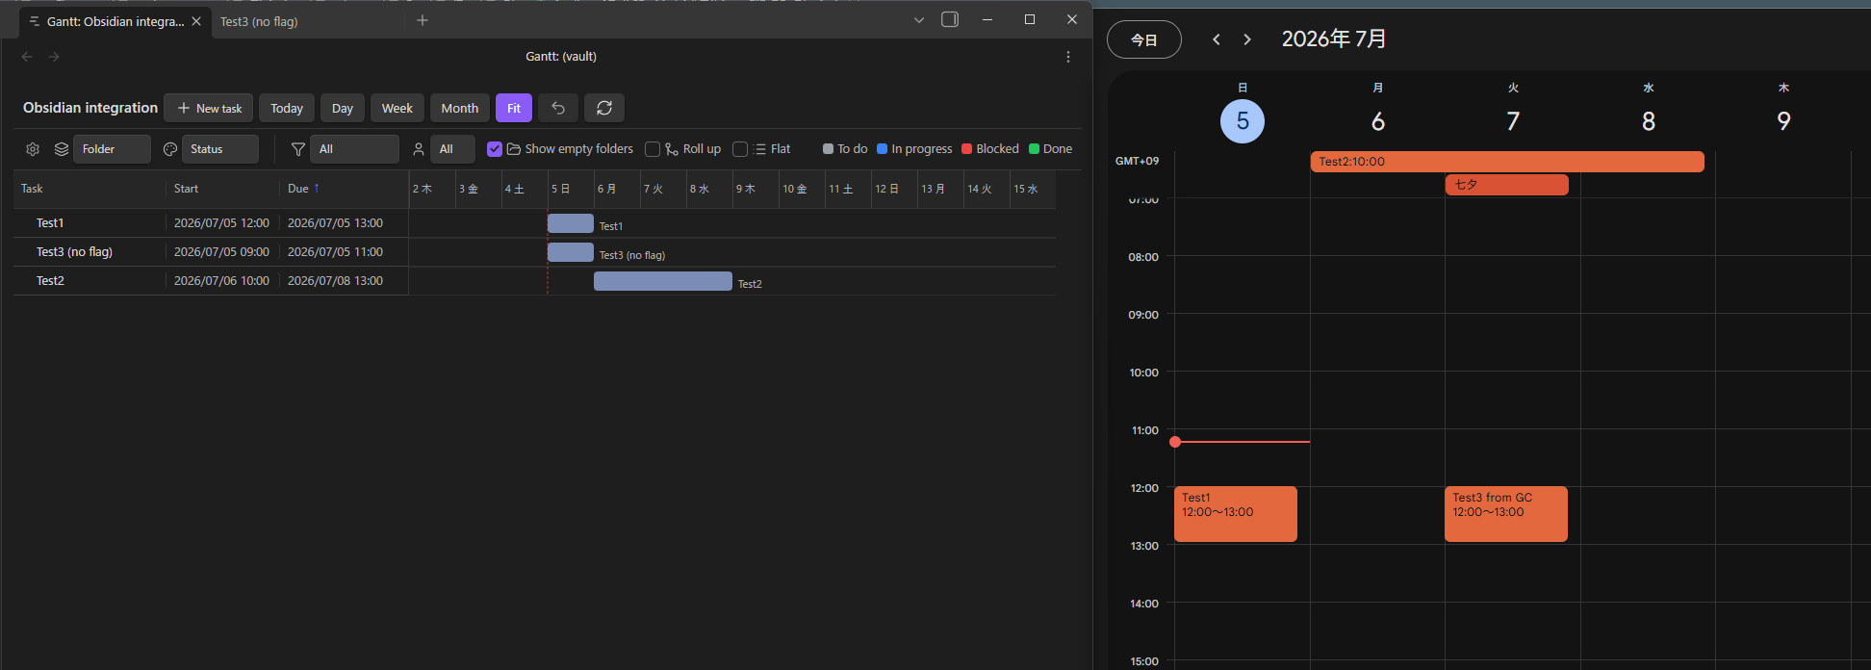Open the Gantt settings gear icon
The height and width of the screenshot is (670, 1871).
coord(33,149)
